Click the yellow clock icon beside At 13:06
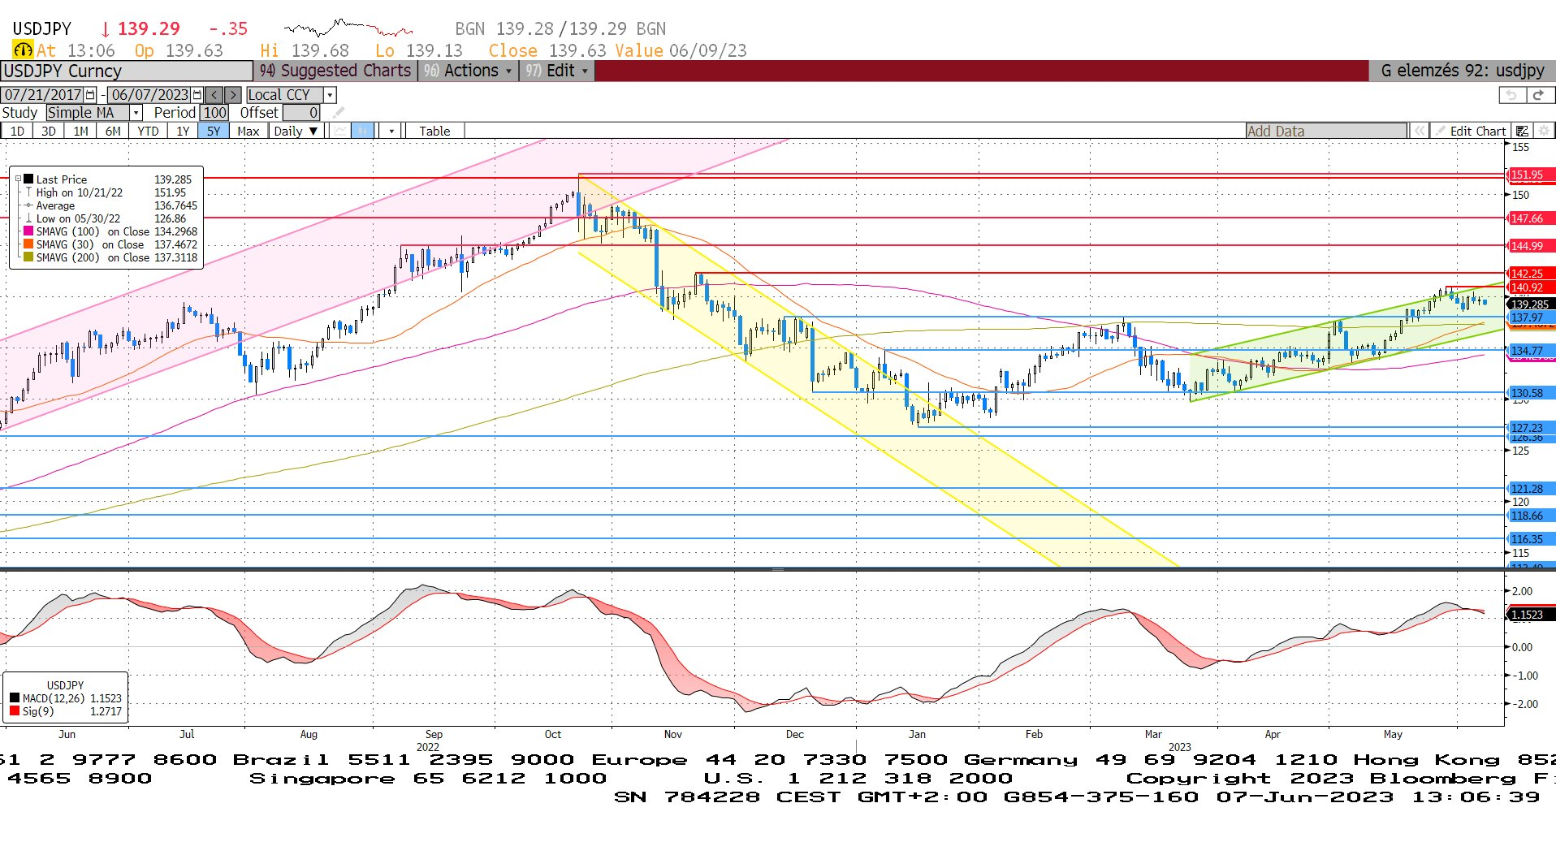Image resolution: width=1556 pixels, height=842 pixels. coord(23,50)
